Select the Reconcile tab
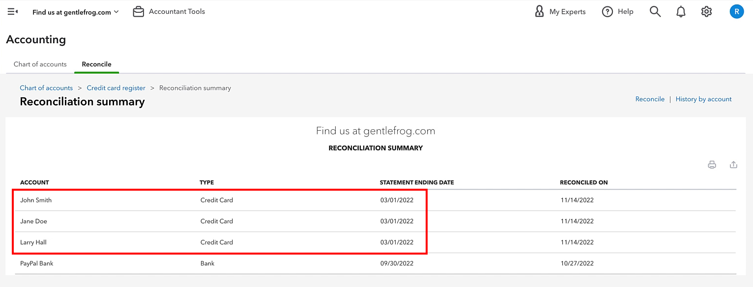Viewport: 753px width, 287px height. click(x=96, y=64)
